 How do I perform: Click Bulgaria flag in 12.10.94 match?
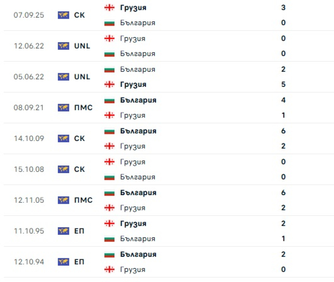click(109, 254)
